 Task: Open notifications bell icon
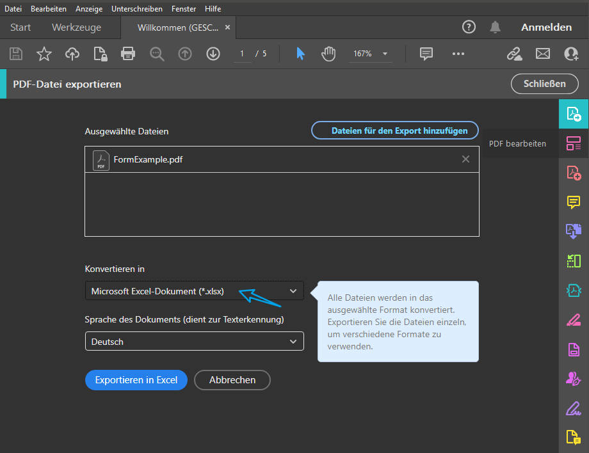tap(495, 27)
